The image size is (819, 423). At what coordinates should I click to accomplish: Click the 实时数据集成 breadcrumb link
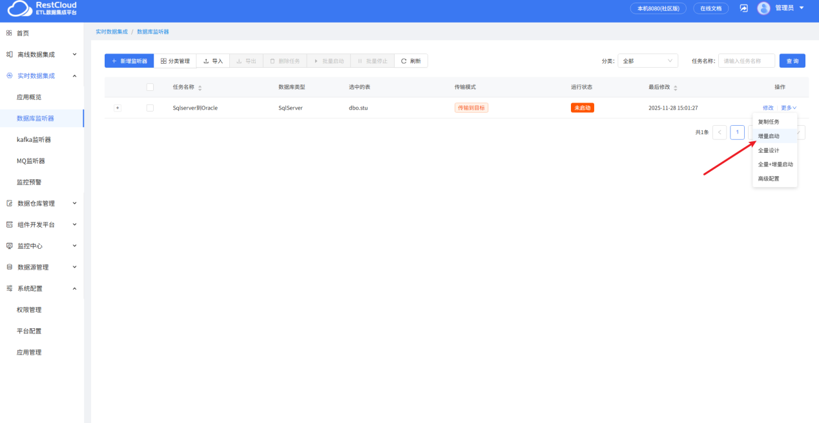(112, 32)
